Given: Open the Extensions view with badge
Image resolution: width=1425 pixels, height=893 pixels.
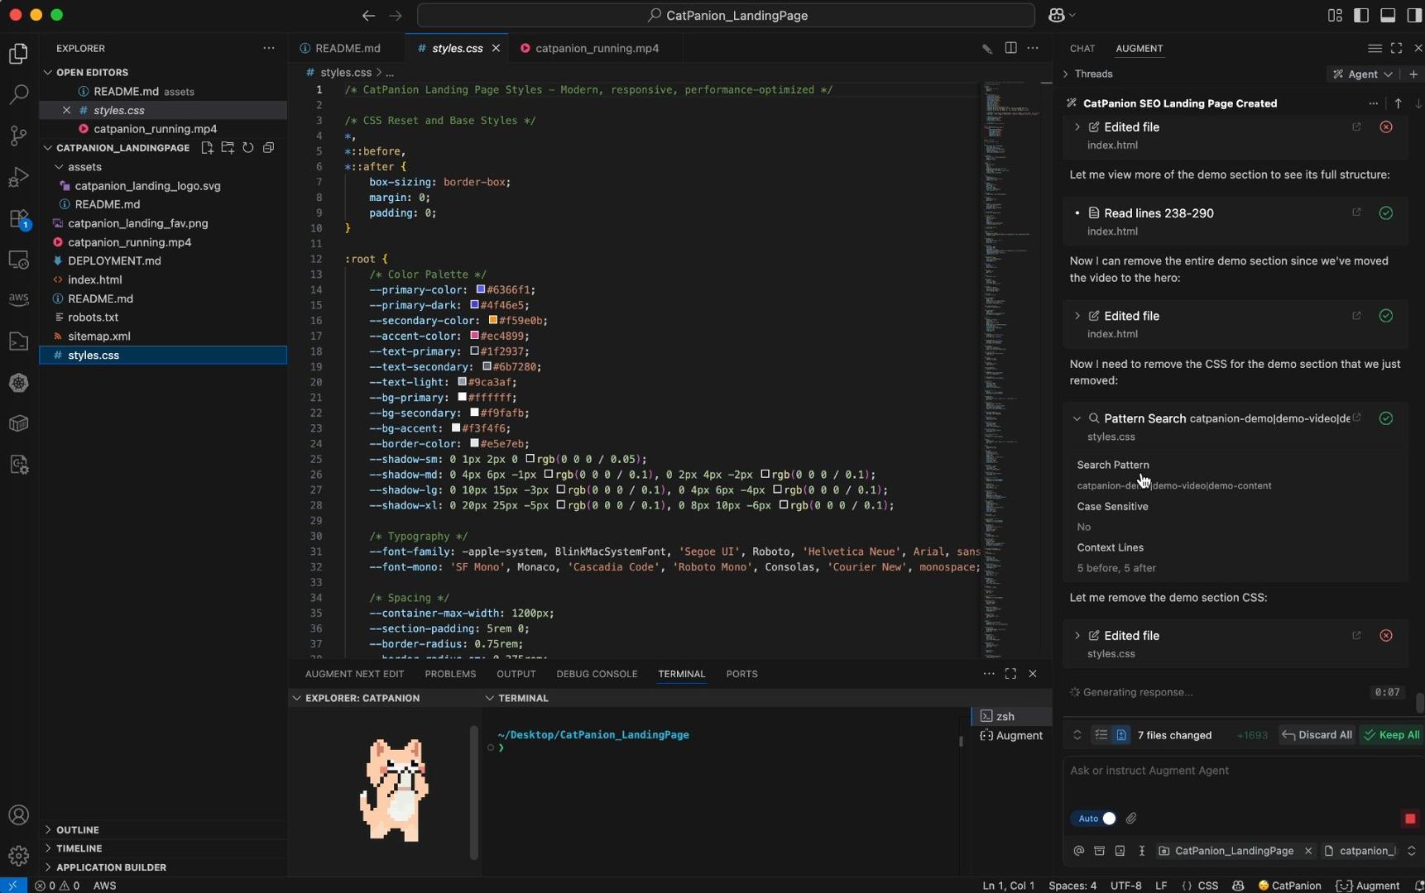Looking at the screenshot, I should pos(18,218).
